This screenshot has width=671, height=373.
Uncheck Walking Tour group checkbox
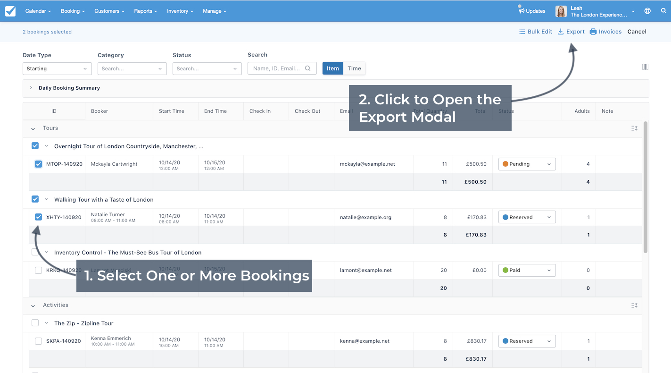tap(35, 199)
